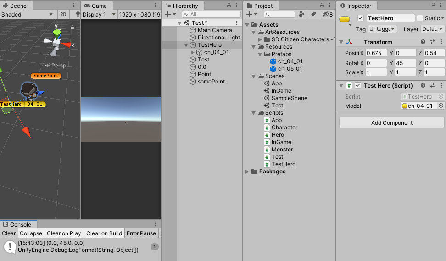Open the Tag Untagged dropdown
The image size is (446, 261).
(x=382, y=29)
